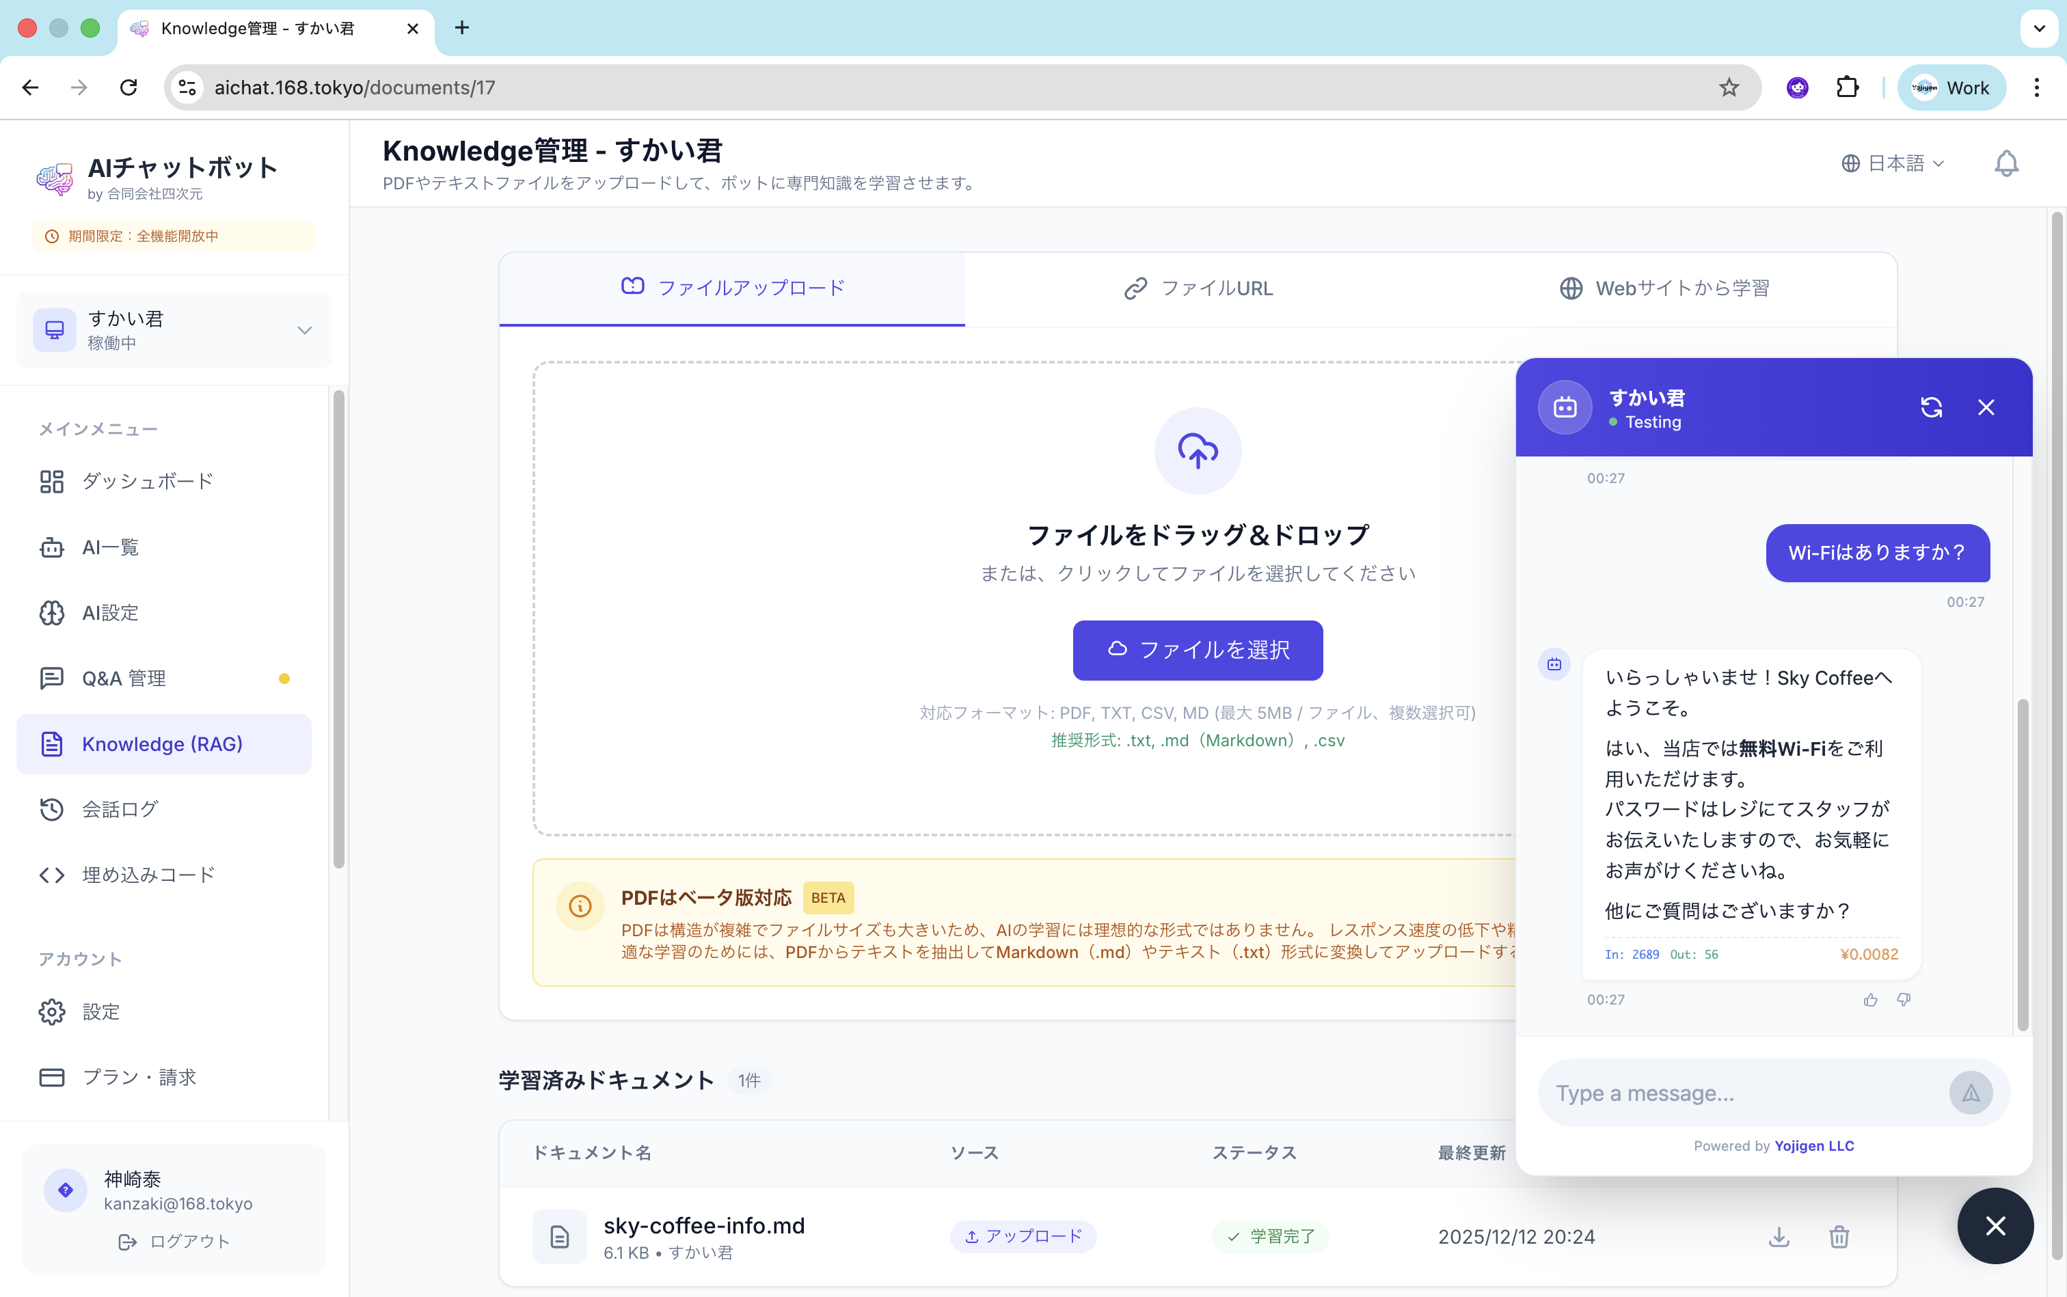This screenshot has height=1297, width=2067.
Task: Click the thumbs up icon on bot reply
Action: 1871,999
